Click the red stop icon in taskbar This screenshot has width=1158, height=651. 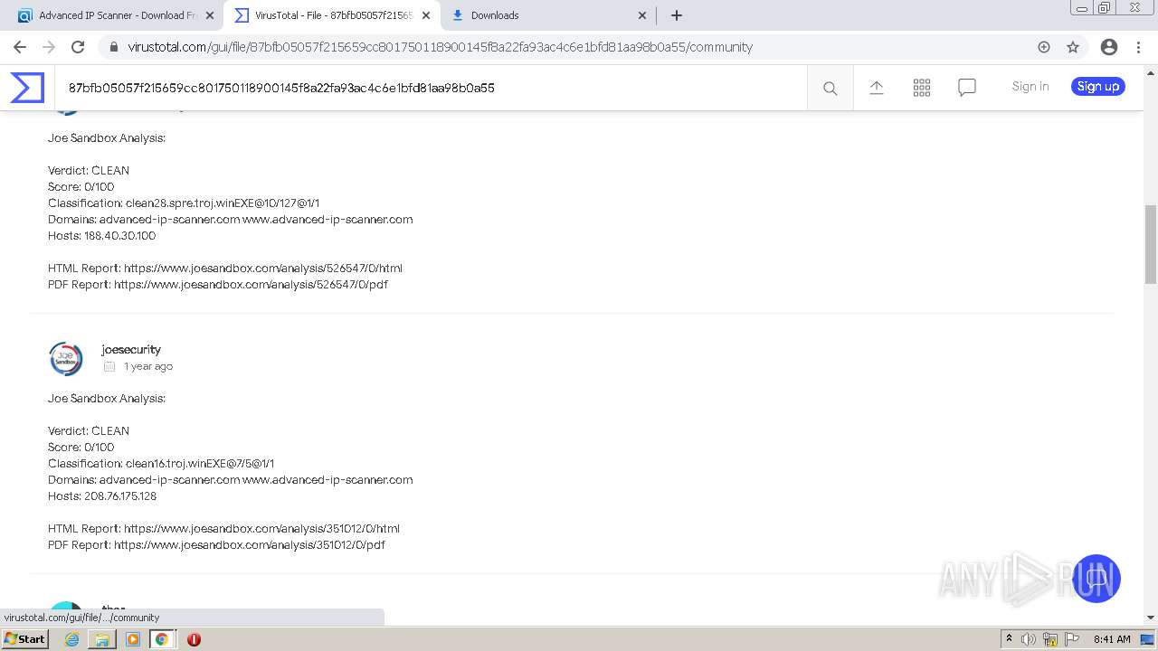point(194,639)
